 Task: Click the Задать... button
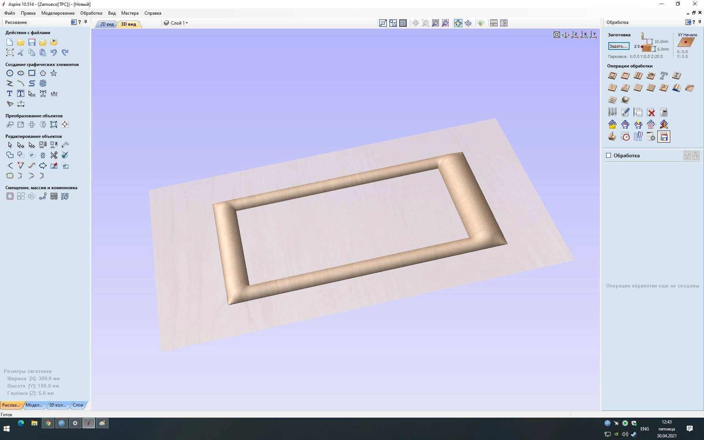point(619,46)
